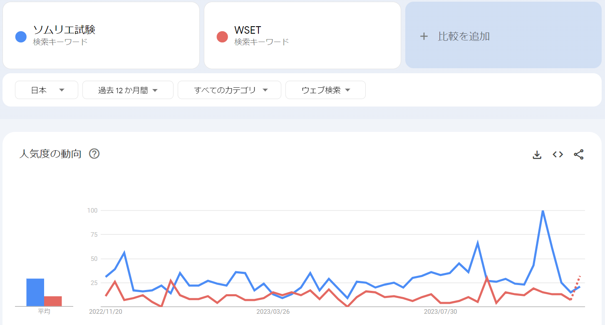Viewport: 605px width, 325px height.
Task: Click the red average bar
Action: click(x=53, y=301)
